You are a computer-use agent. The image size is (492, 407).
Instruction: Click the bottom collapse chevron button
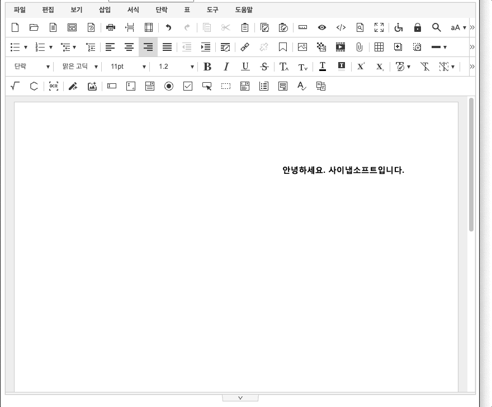pyautogui.click(x=240, y=397)
